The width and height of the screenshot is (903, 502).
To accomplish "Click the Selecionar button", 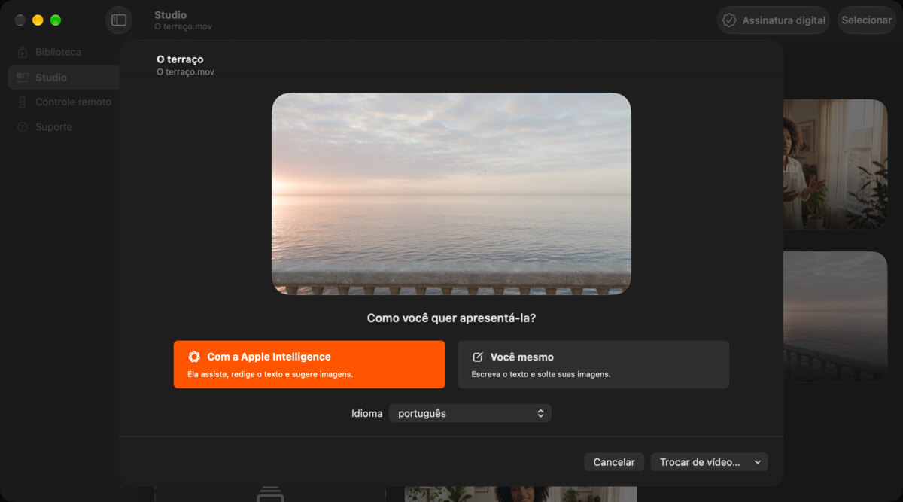I will [866, 20].
